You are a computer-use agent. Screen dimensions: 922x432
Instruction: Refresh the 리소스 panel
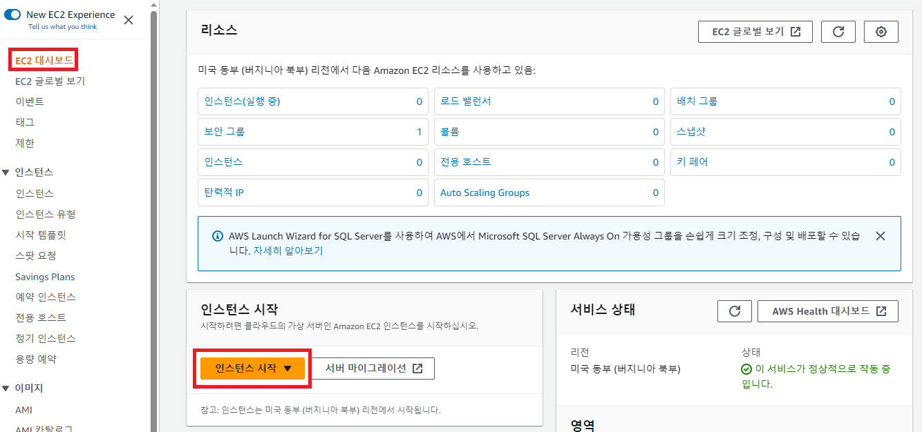click(x=838, y=32)
